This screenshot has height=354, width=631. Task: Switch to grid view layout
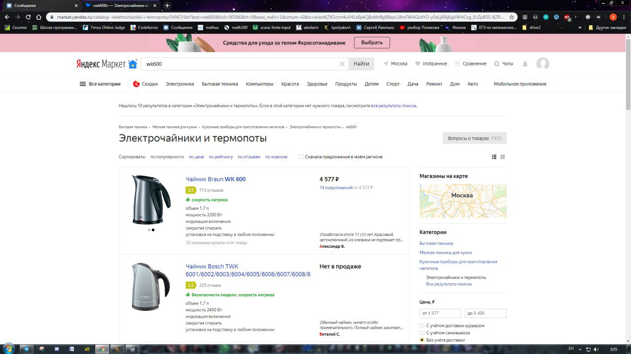pyautogui.click(x=503, y=157)
